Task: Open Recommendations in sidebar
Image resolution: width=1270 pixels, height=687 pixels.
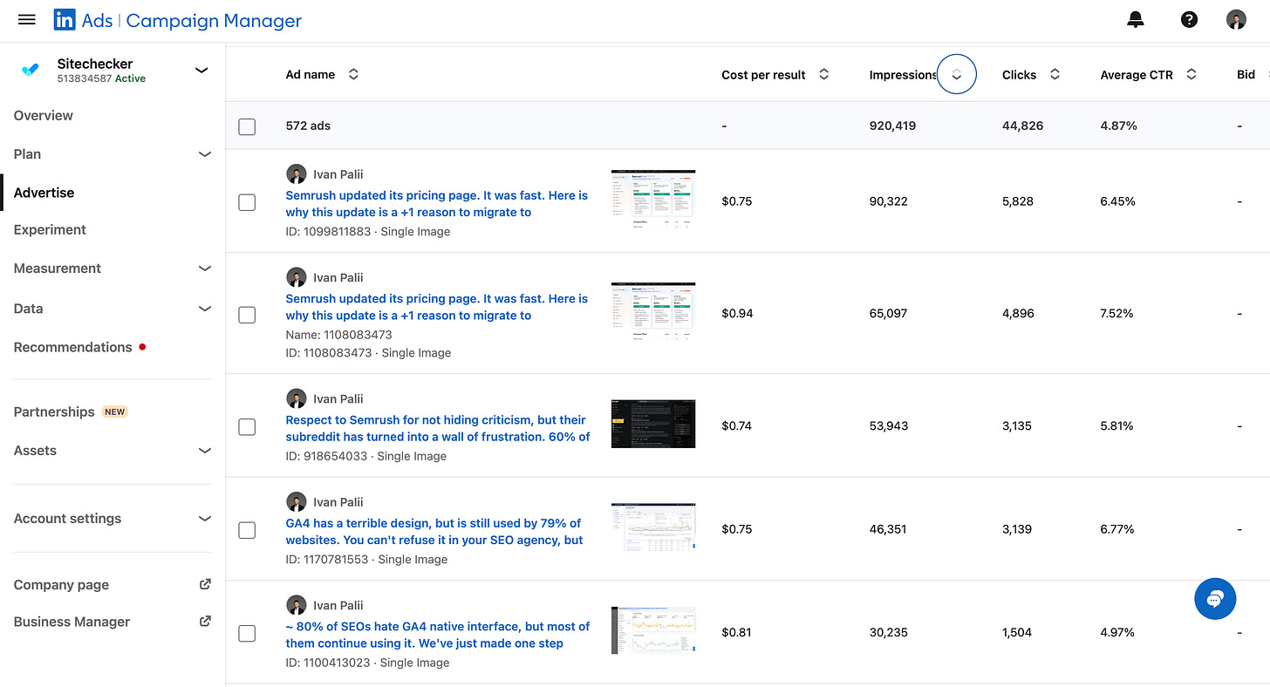Action: [x=73, y=347]
